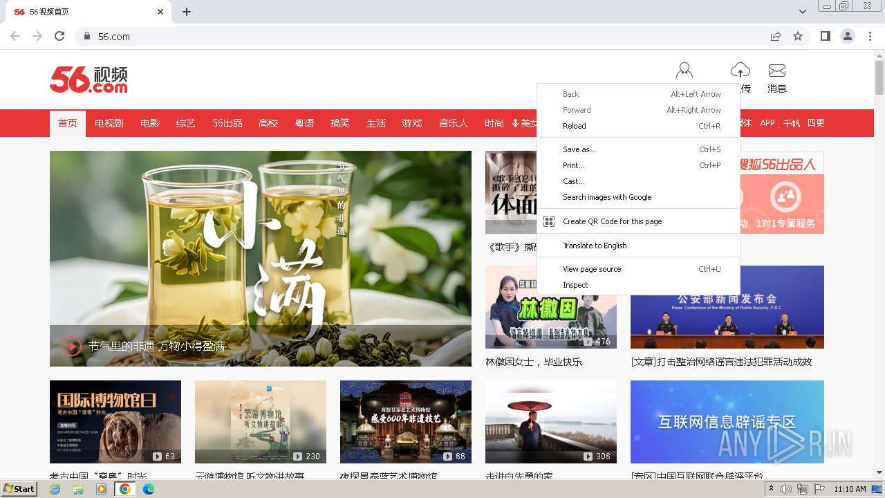The height and width of the screenshot is (498, 885).
Task: Select View page source
Action: tap(638, 269)
